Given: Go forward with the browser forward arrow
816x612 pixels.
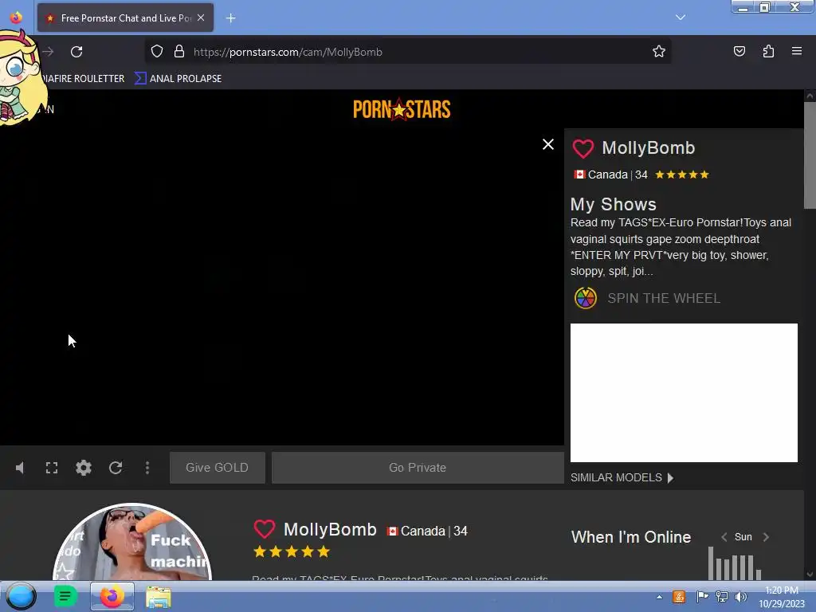Looking at the screenshot, I should tap(48, 52).
